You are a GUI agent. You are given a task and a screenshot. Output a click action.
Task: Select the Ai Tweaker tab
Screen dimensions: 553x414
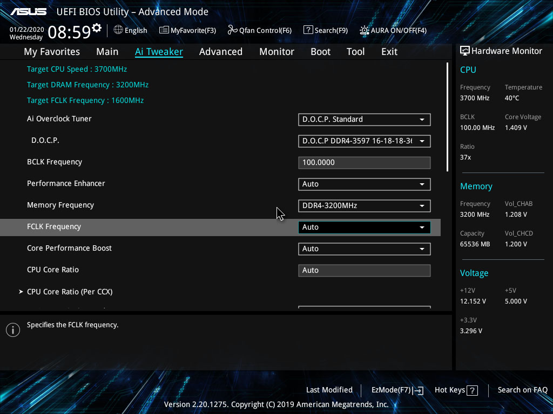[x=159, y=52]
